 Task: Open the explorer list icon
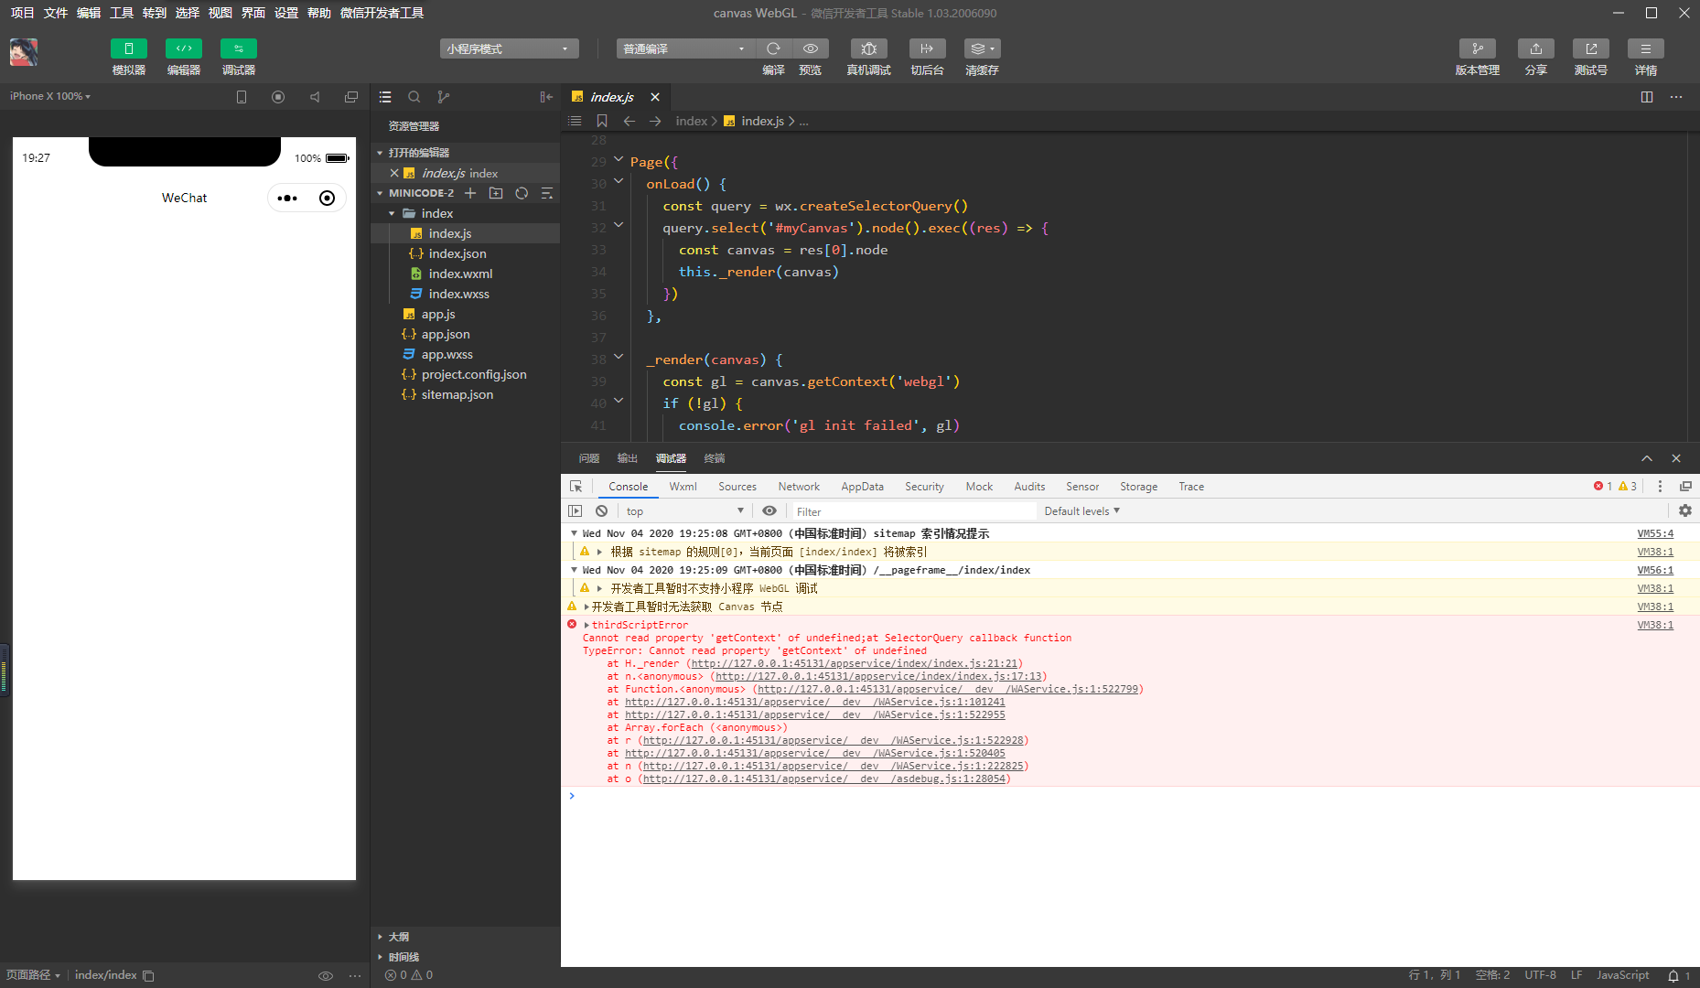tap(385, 97)
